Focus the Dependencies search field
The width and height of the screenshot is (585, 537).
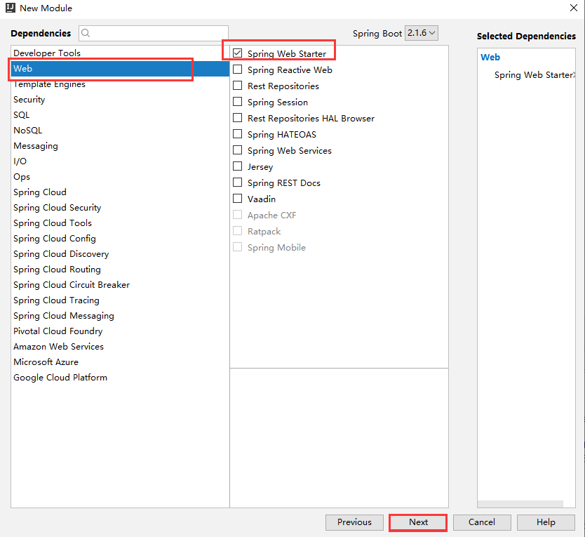pyautogui.click(x=154, y=33)
